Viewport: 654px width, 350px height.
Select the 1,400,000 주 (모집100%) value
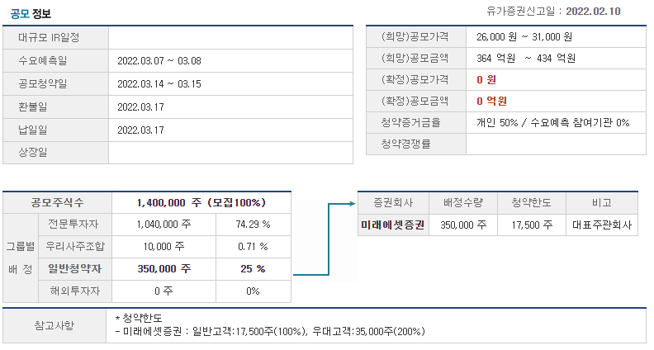point(201,203)
